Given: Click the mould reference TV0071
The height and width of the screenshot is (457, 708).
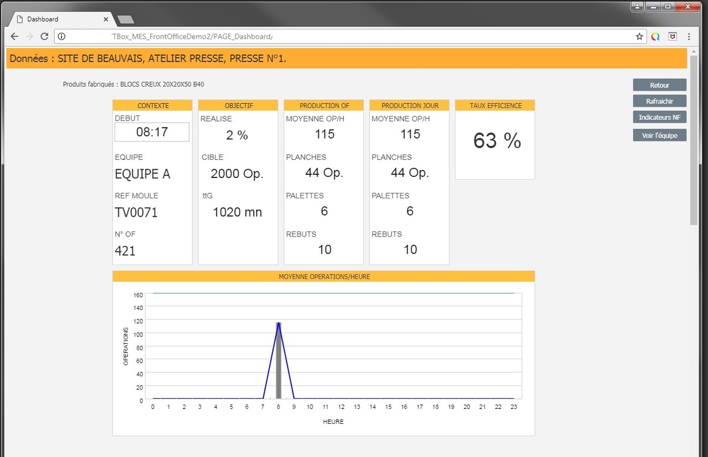Looking at the screenshot, I should (136, 213).
